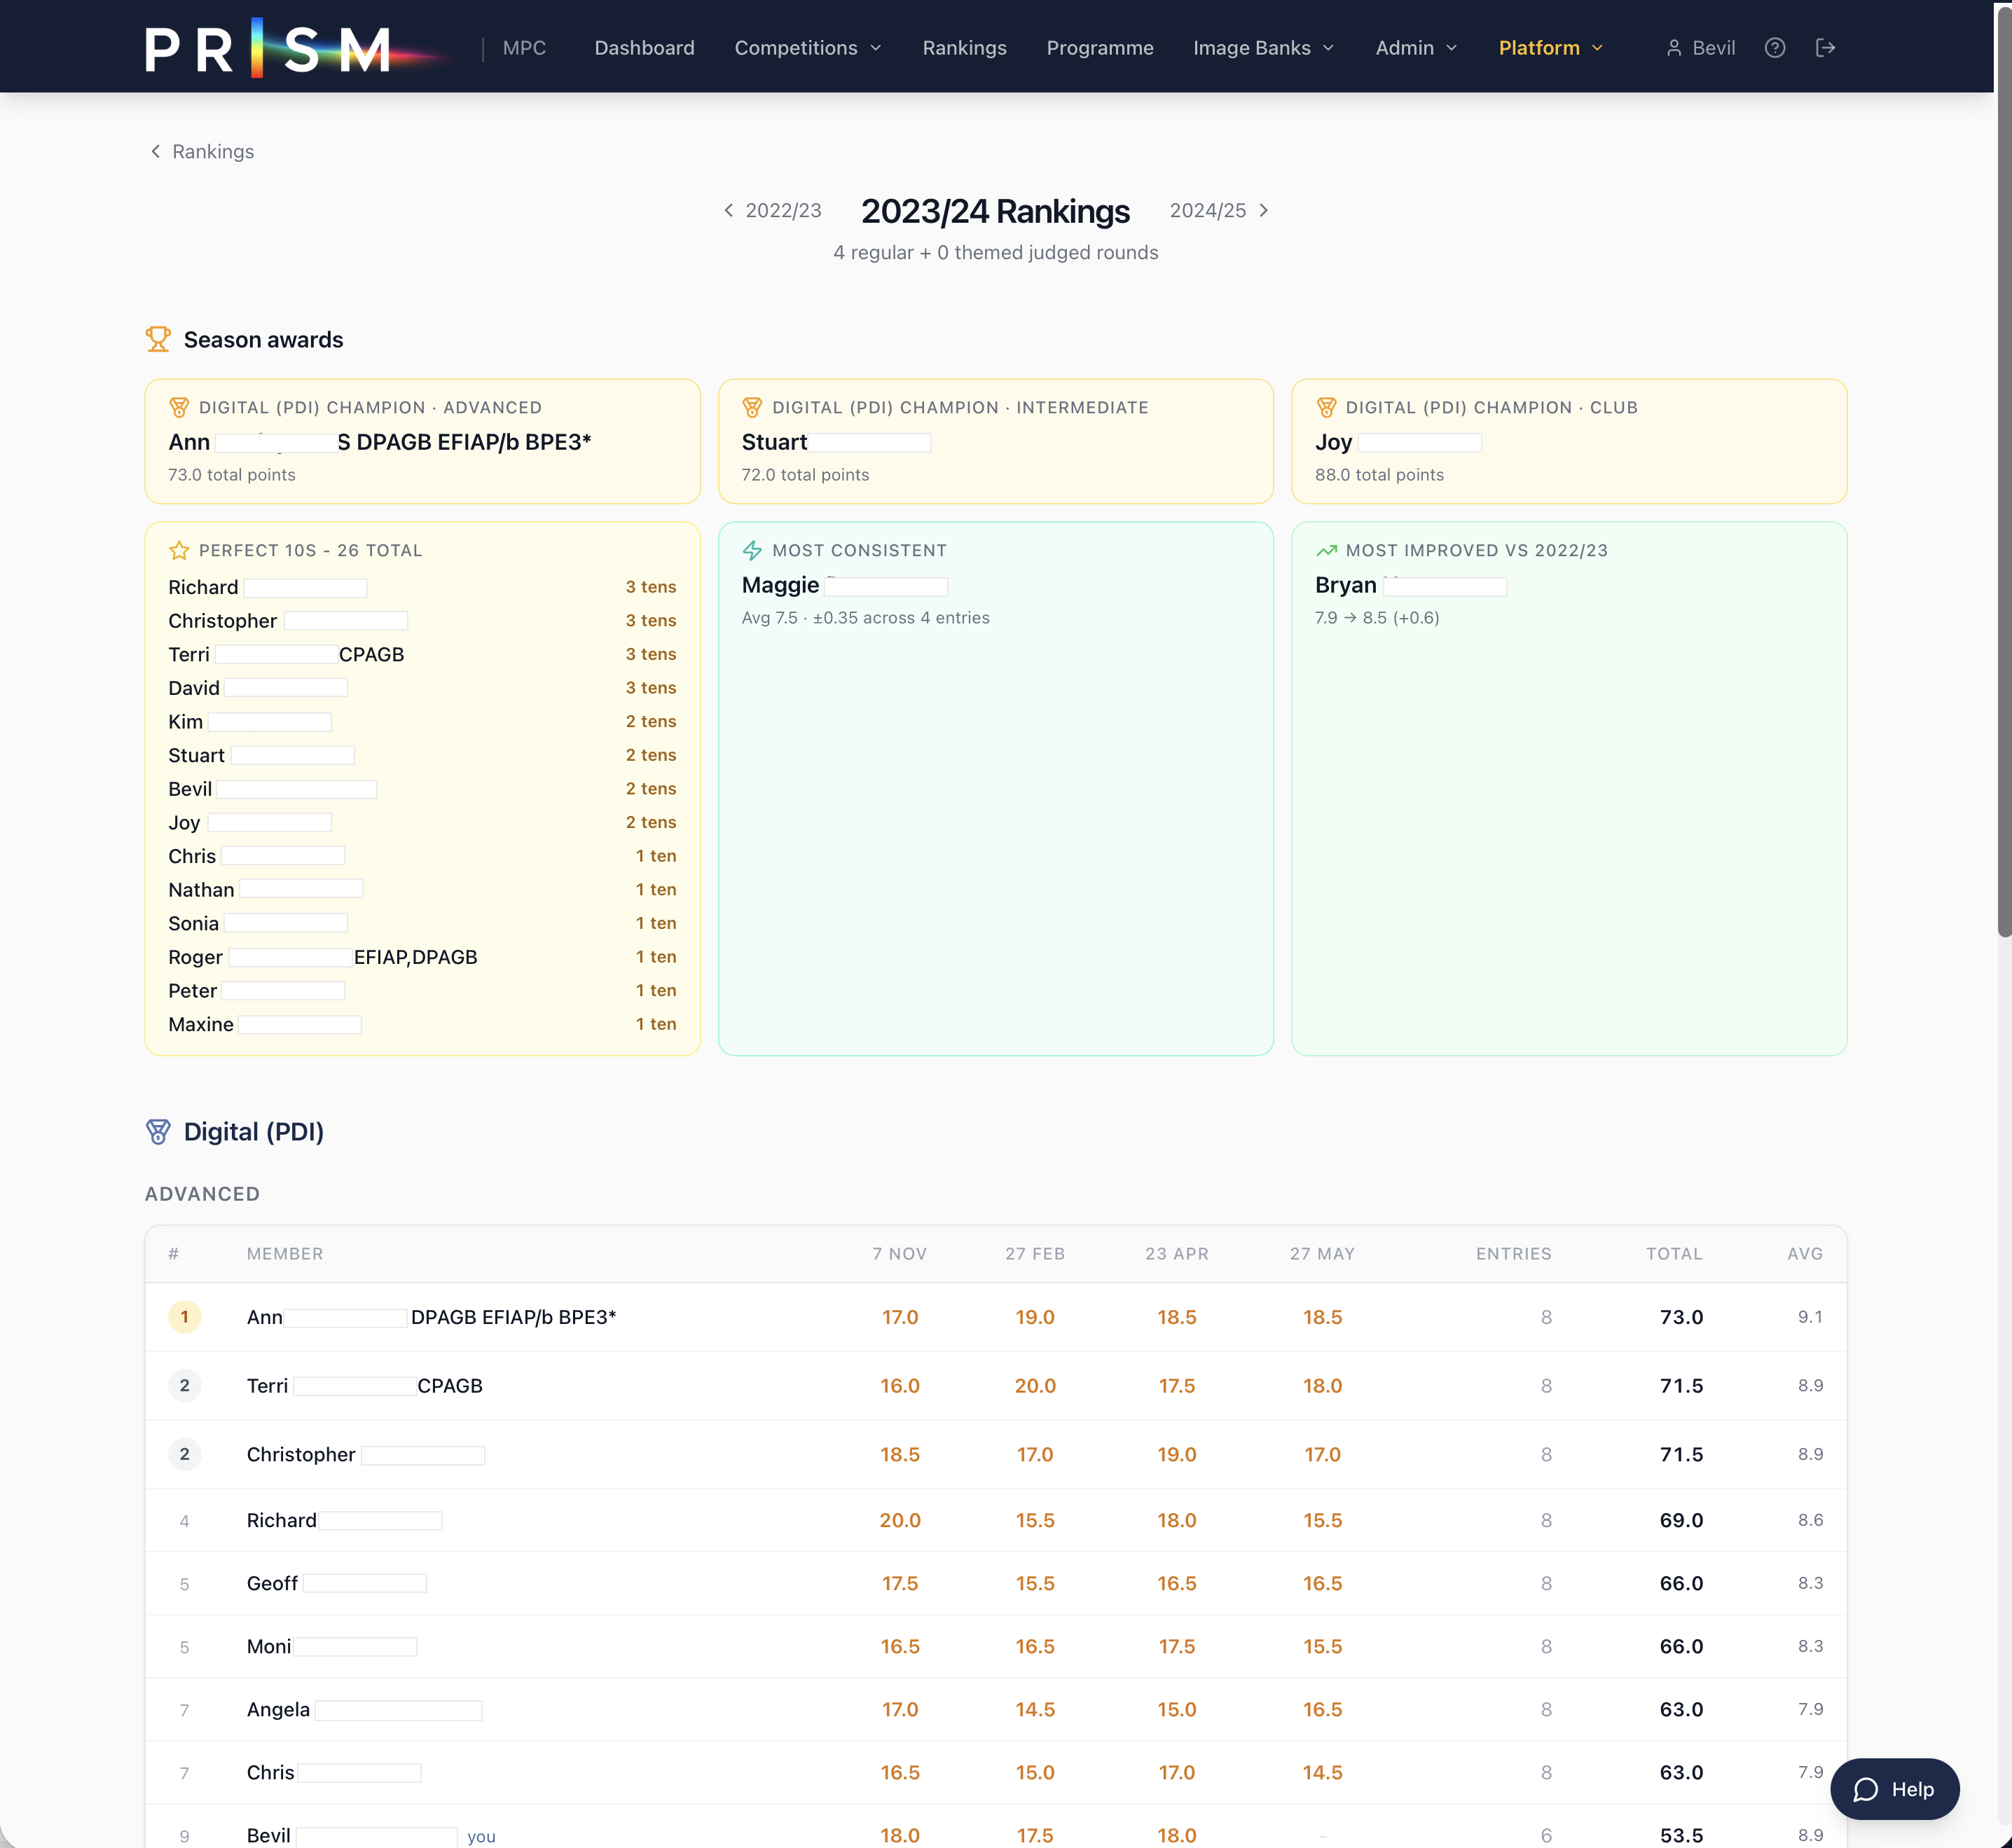2012x1848 pixels.
Task: Go to Rankings in the top navbar
Action: click(x=964, y=48)
